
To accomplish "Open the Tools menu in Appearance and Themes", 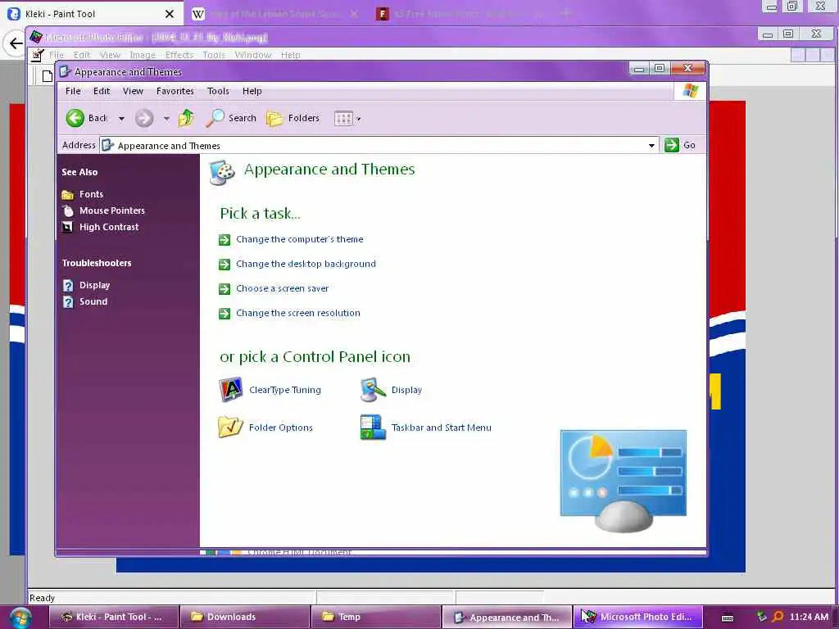I will (x=218, y=91).
